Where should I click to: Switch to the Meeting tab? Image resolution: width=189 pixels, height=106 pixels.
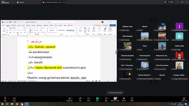tap(20, 2)
